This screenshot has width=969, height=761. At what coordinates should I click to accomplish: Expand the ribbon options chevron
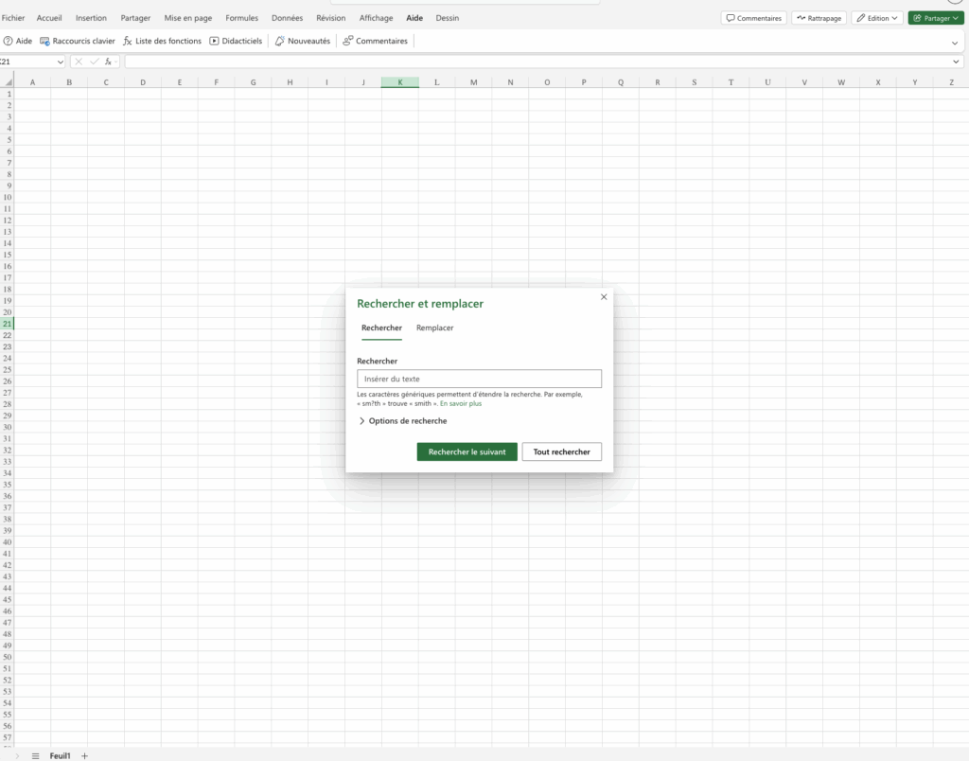pos(955,42)
